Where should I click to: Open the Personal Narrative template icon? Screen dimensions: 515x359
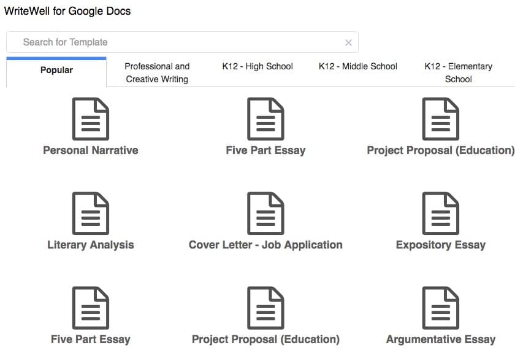pos(90,118)
